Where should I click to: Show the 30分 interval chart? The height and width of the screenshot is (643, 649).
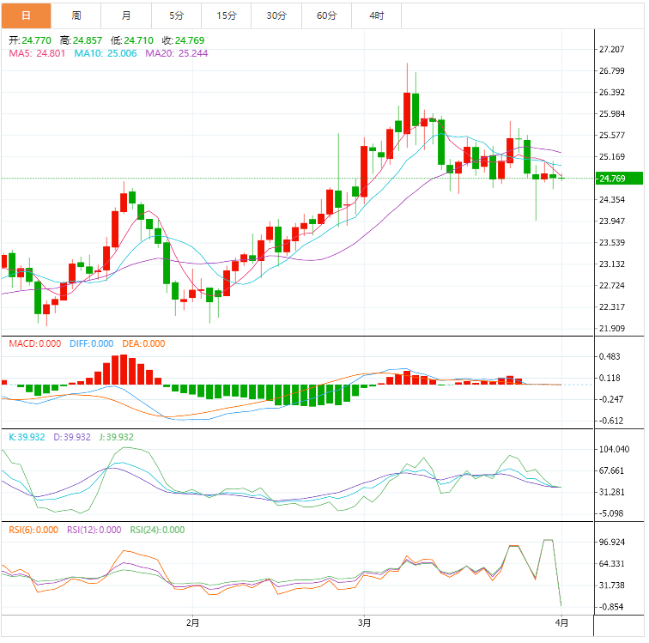(276, 15)
